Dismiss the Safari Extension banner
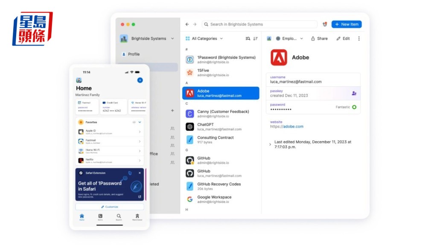The width and height of the screenshot is (437, 245). [x=140, y=173]
